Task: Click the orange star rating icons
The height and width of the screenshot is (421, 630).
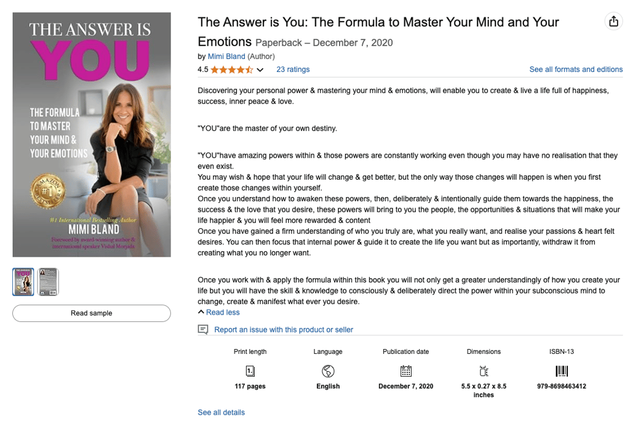Action: click(232, 70)
